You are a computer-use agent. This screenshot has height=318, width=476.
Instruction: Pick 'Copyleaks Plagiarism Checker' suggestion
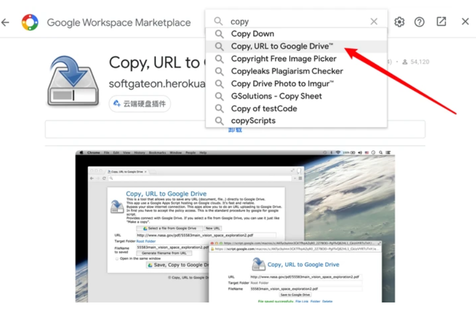(x=296, y=71)
